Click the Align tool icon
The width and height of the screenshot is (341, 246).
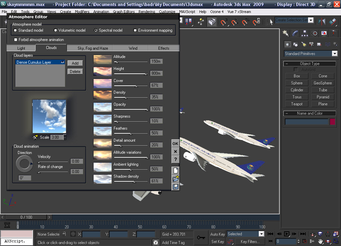point(333,22)
